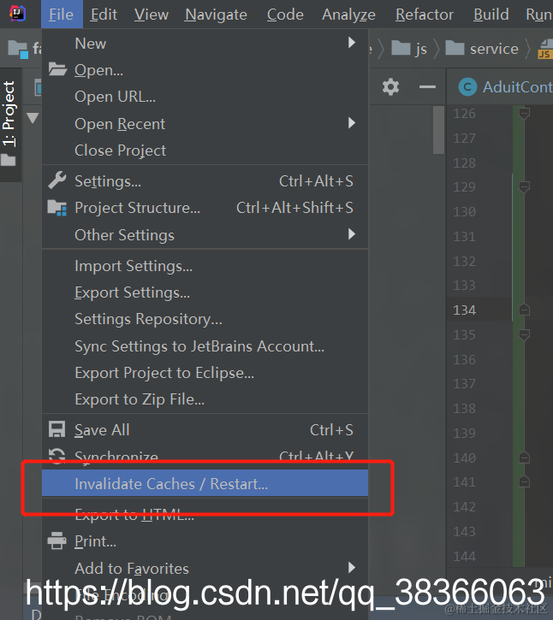This screenshot has height=620, width=553.
Task: Click the Open folder icon
Action: point(57,69)
